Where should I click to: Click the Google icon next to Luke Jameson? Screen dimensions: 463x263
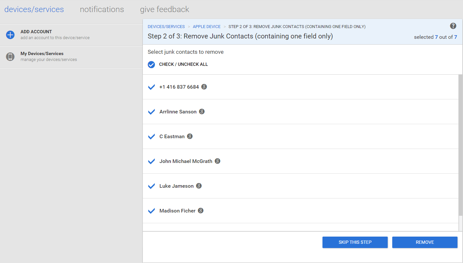coord(199,186)
